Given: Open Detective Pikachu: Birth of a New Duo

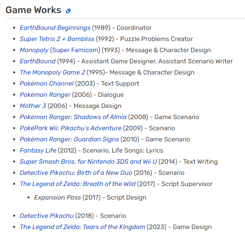Looking at the screenshot, I should 76,173.
